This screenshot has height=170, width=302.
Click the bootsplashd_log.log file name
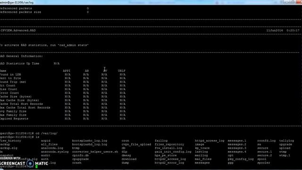(x=90, y=144)
